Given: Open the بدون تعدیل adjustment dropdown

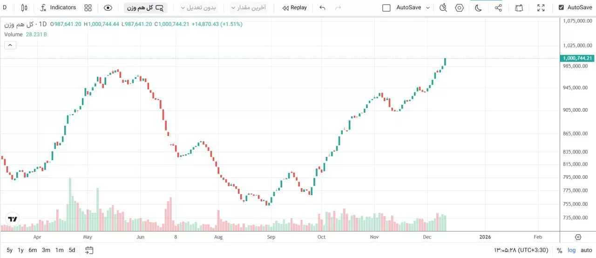Looking at the screenshot, I should pyautogui.click(x=199, y=7).
